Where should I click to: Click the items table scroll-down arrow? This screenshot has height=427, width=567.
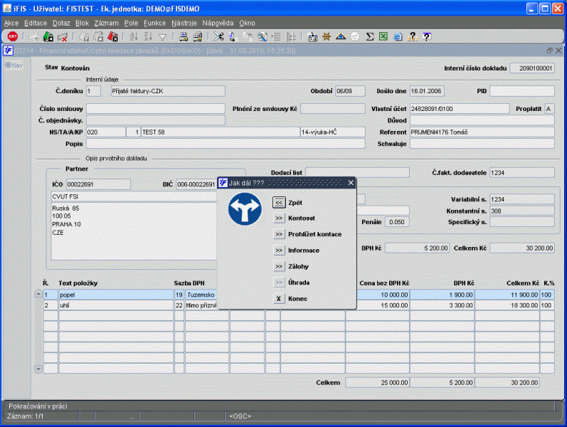click(x=38, y=369)
